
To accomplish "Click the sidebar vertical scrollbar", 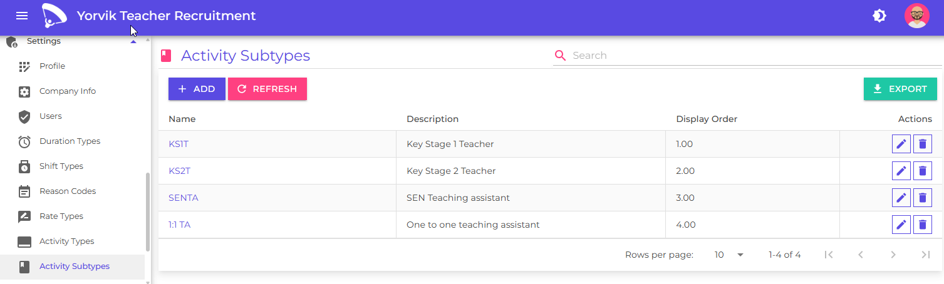I will coord(148,212).
